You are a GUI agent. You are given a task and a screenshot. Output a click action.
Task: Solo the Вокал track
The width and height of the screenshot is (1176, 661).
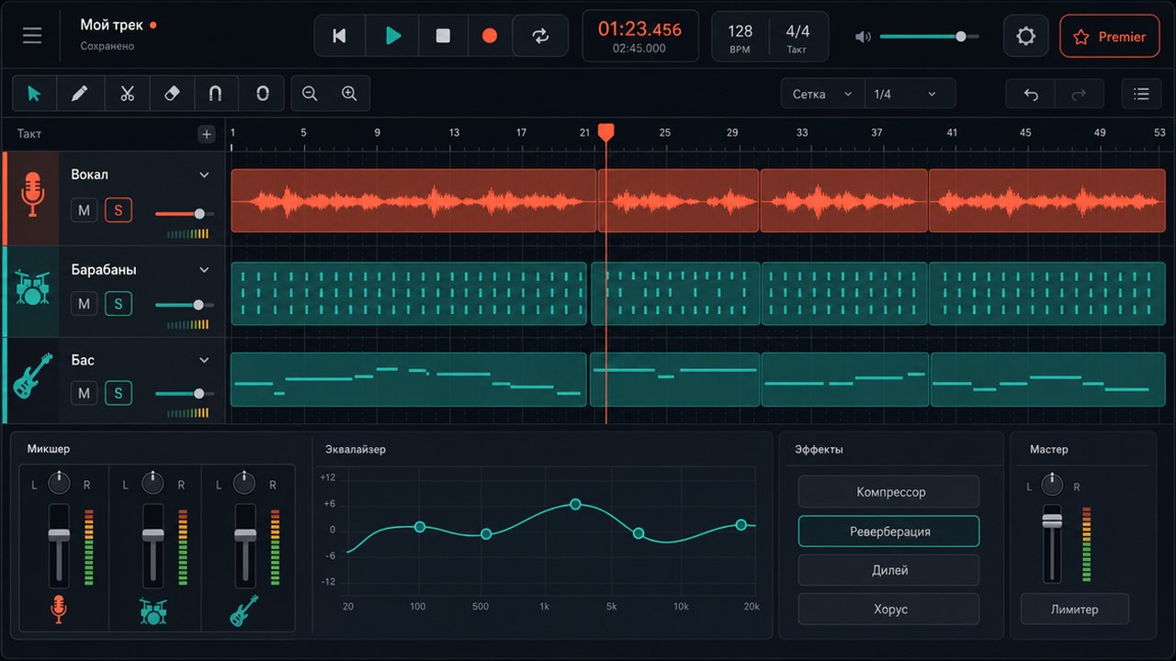point(118,210)
